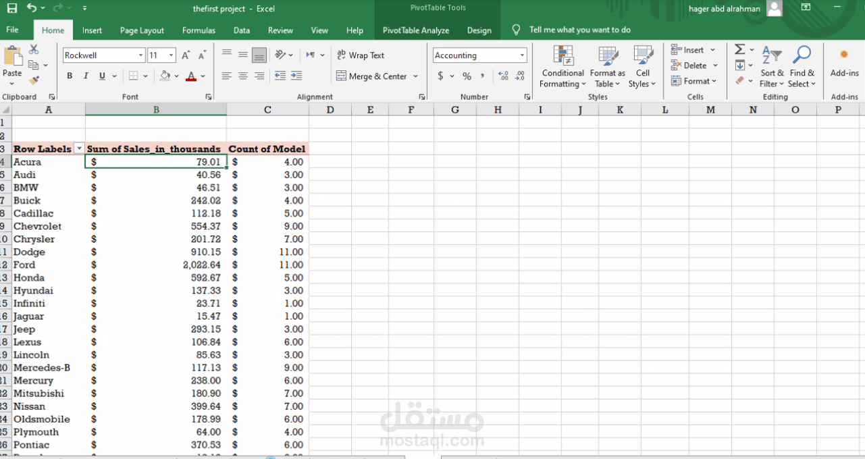Toggle Bottom Align for cells
Image resolution: width=865 pixels, height=459 pixels.
click(259, 55)
